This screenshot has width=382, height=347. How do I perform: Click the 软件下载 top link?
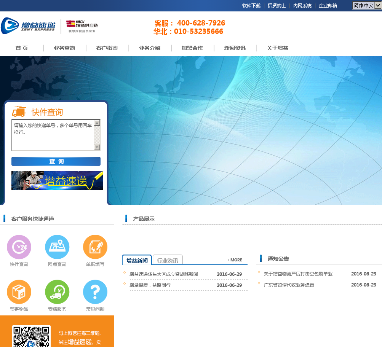tap(251, 6)
